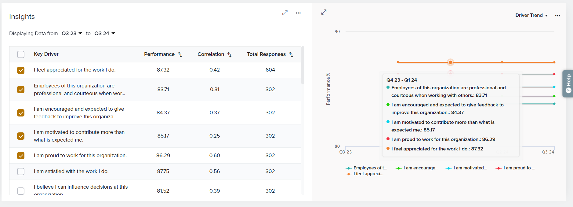Click the orange 'I feel appreci...' legend item
Image resolution: width=573 pixels, height=207 pixels.
tap(365, 174)
